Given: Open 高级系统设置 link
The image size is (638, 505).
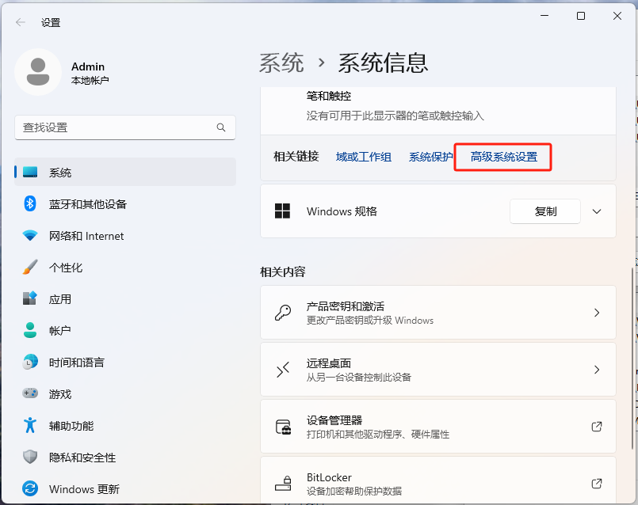Looking at the screenshot, I should (502, 157).
